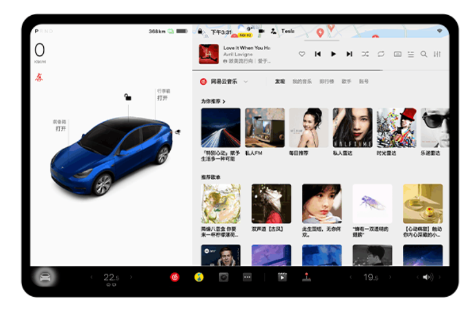476x309 pixels.
Task: Decrease driver temperature from 22.5
Action: point(91,277)
